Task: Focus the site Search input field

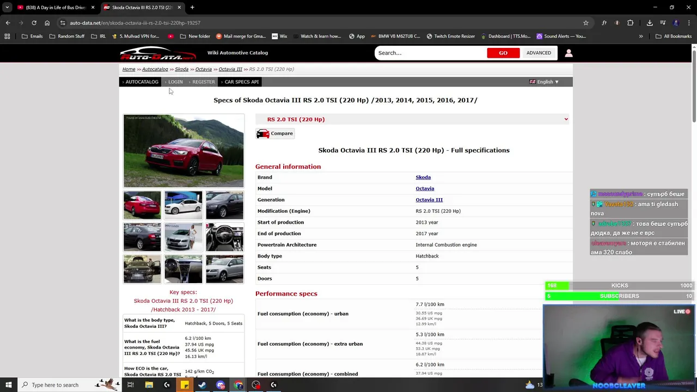Action: pyautogui.click(x=430, y=53)
